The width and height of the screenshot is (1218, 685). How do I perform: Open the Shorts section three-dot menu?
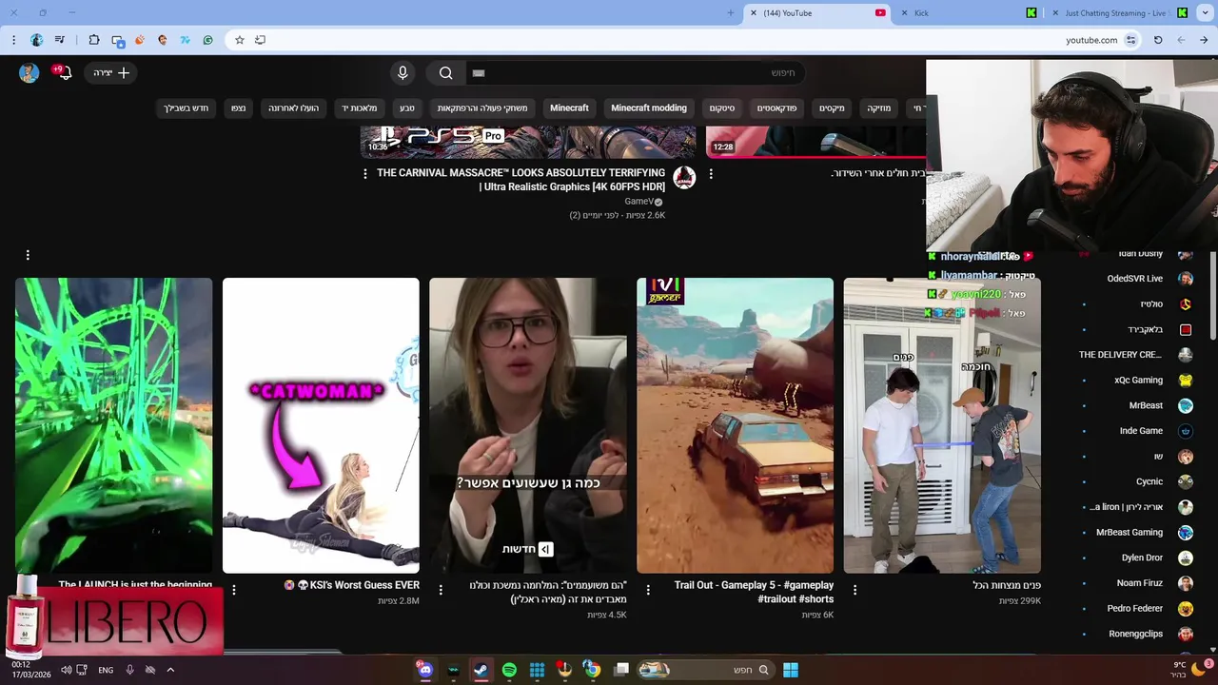coord(28,255)
